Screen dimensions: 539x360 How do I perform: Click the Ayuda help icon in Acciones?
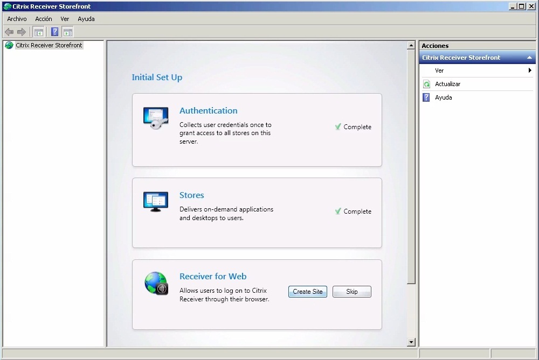[426, 97]
